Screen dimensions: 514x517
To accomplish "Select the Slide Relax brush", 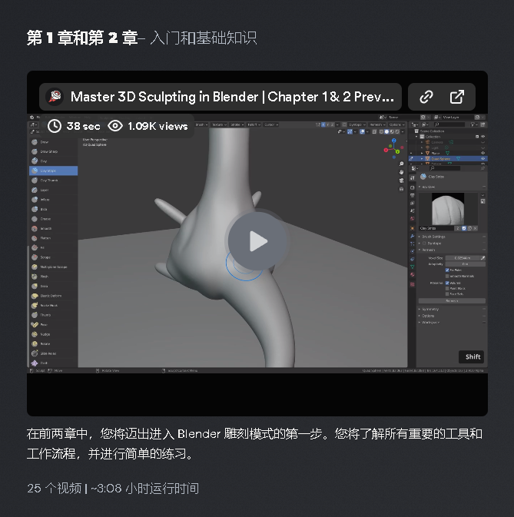I will point(54,353).
